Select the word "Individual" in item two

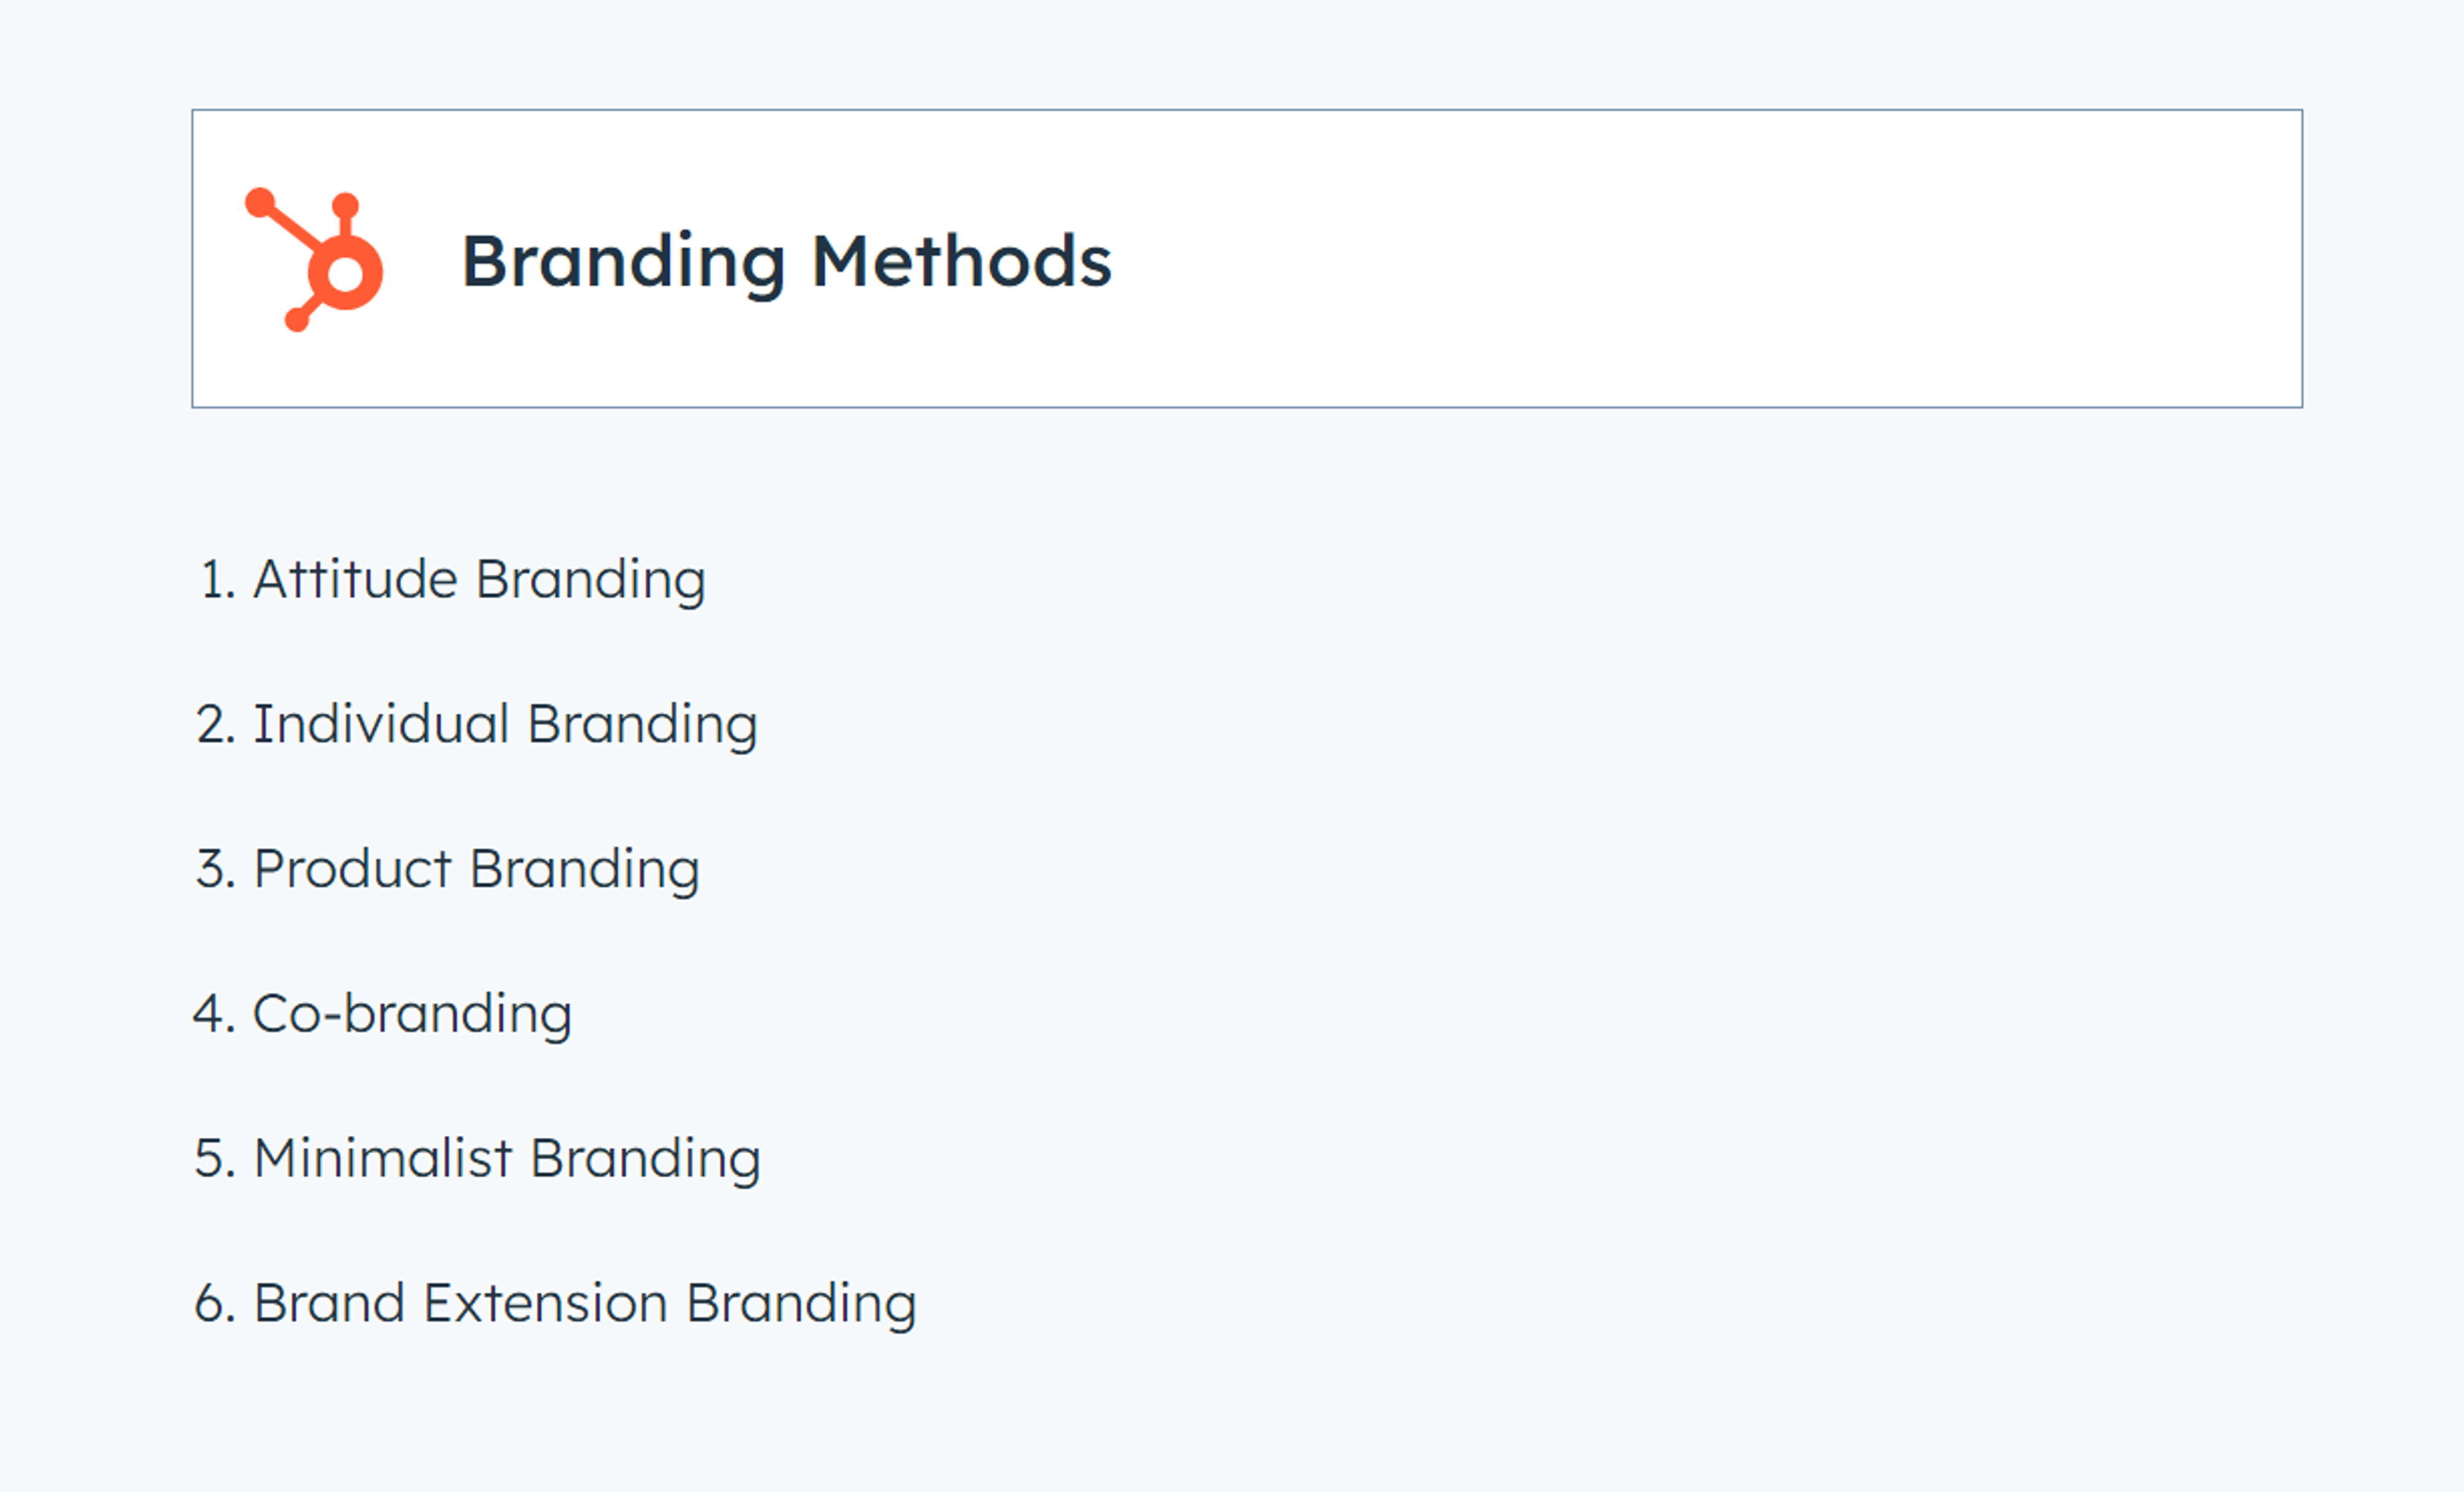click(x=381, y=725)
